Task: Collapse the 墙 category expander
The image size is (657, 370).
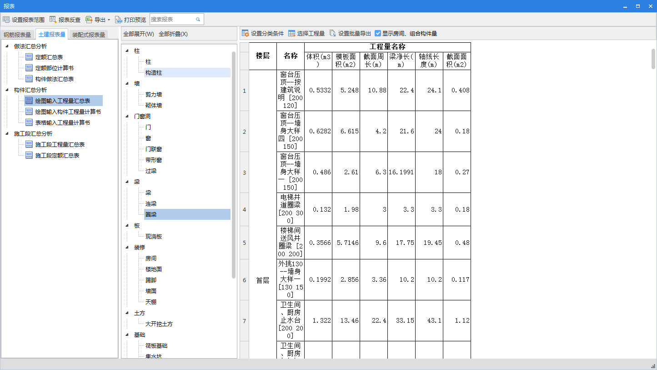Action: [x=127, y=83]
